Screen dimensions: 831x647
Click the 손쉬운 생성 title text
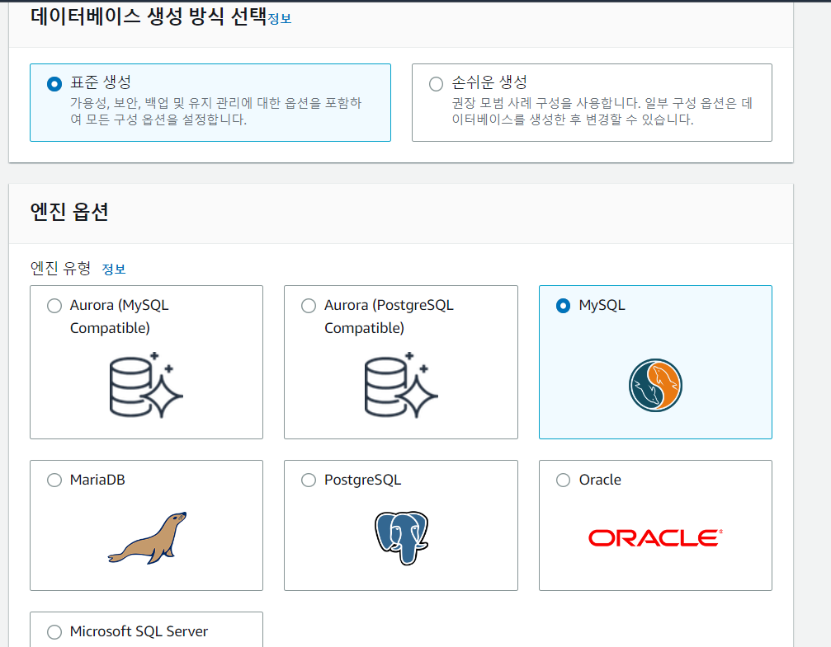(x=489, y=82)
